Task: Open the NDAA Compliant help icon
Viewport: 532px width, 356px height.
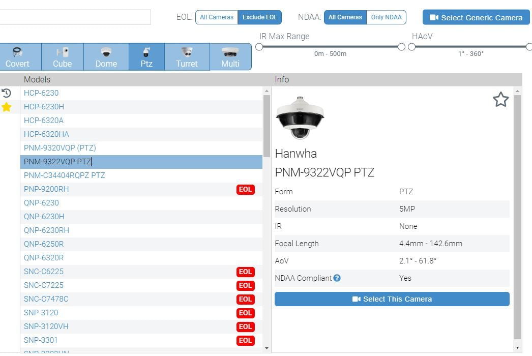Action: click(337, 278)
